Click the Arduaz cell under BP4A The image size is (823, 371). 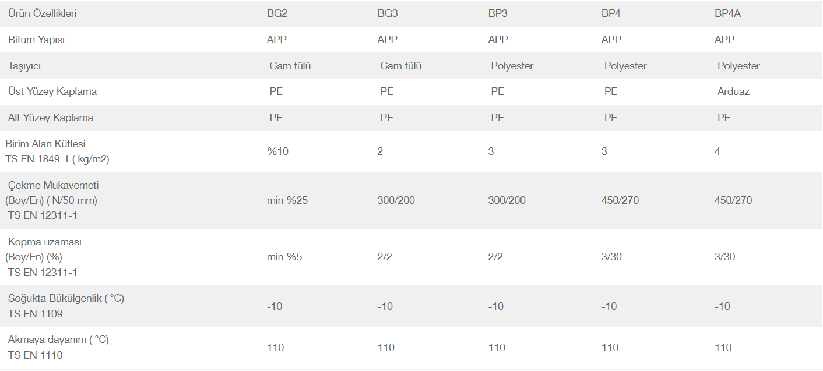coord(733,91)
